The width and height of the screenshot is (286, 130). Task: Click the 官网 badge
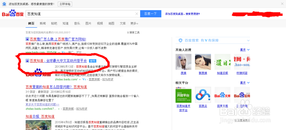click(93, 61)
